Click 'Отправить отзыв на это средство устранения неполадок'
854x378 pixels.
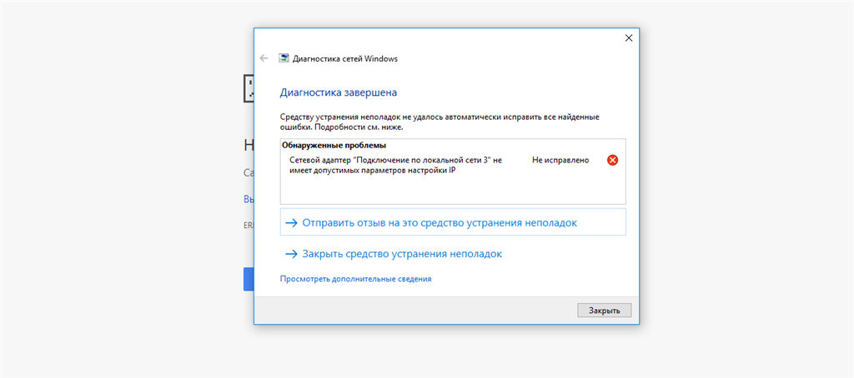tap(453, 222)
